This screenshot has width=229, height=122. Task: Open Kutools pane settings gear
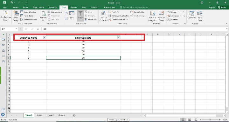(x=3, y=115)
